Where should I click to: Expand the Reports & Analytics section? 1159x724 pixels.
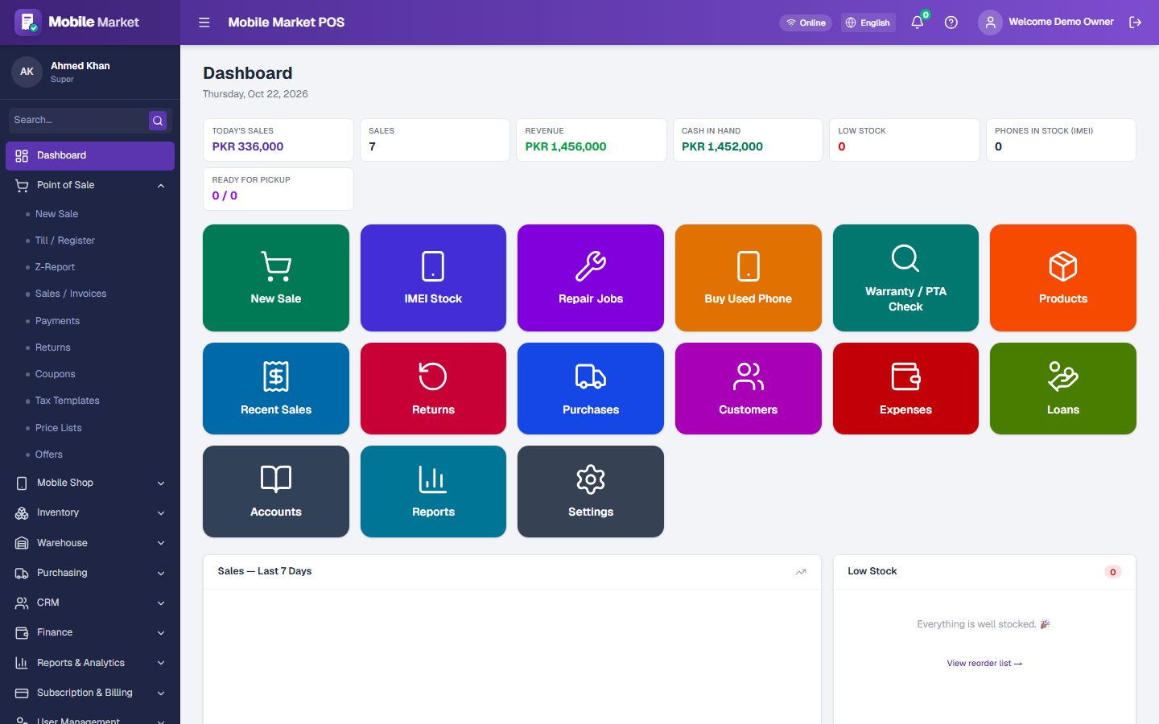click(90, 663)
